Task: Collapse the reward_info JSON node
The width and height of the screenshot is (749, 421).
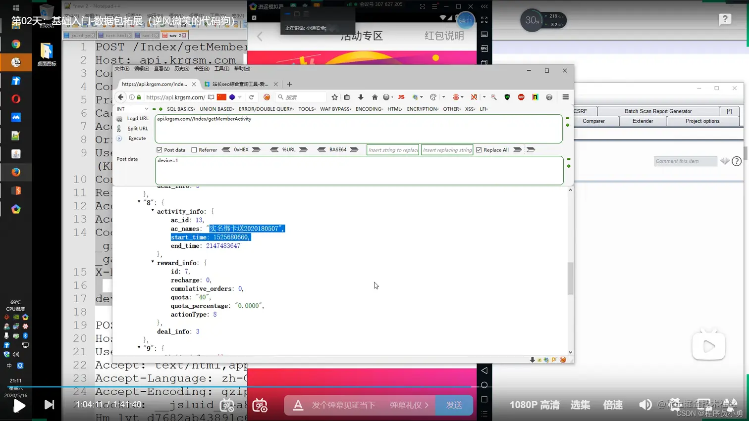Action: 153,262
